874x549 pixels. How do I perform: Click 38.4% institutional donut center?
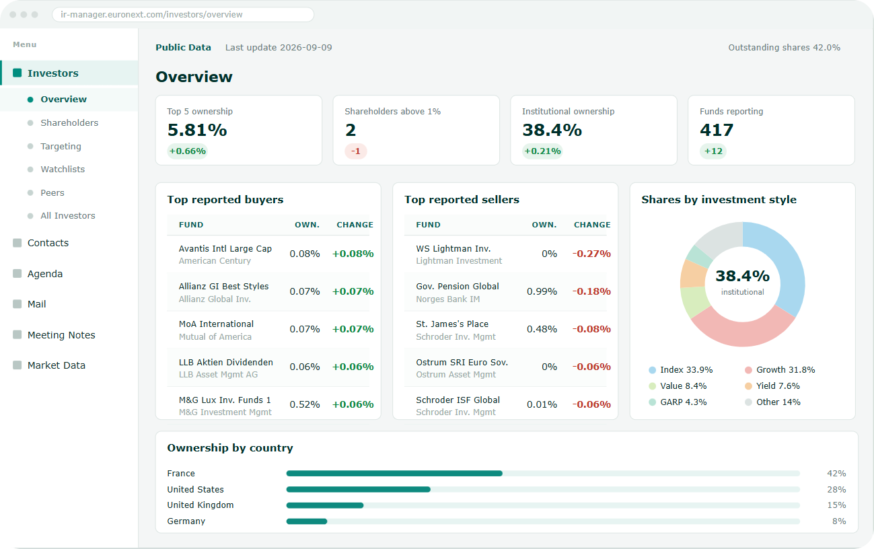click(x=743, y=281)
